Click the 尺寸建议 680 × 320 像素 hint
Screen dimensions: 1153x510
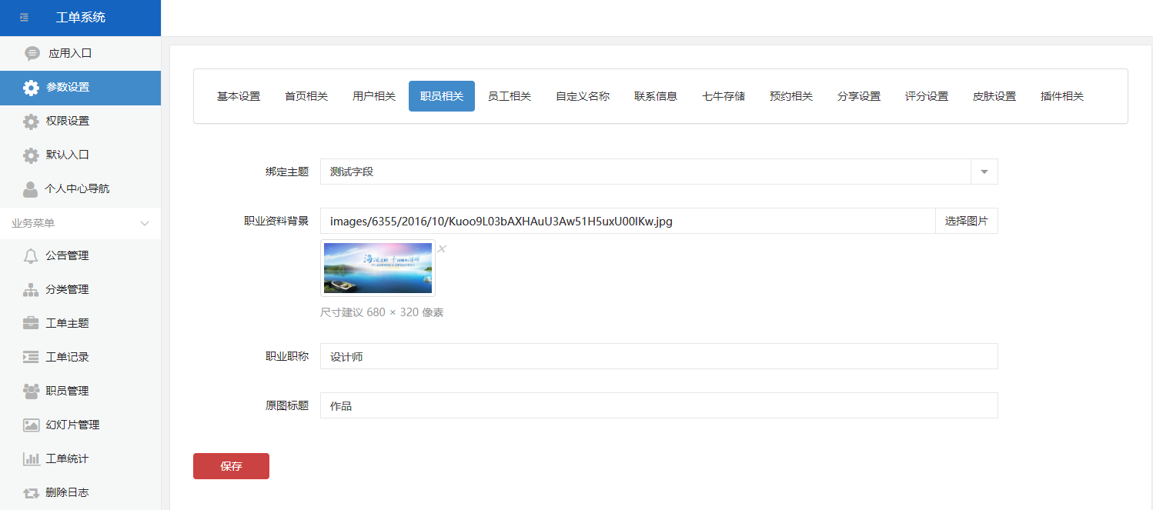tap(382, 312)
